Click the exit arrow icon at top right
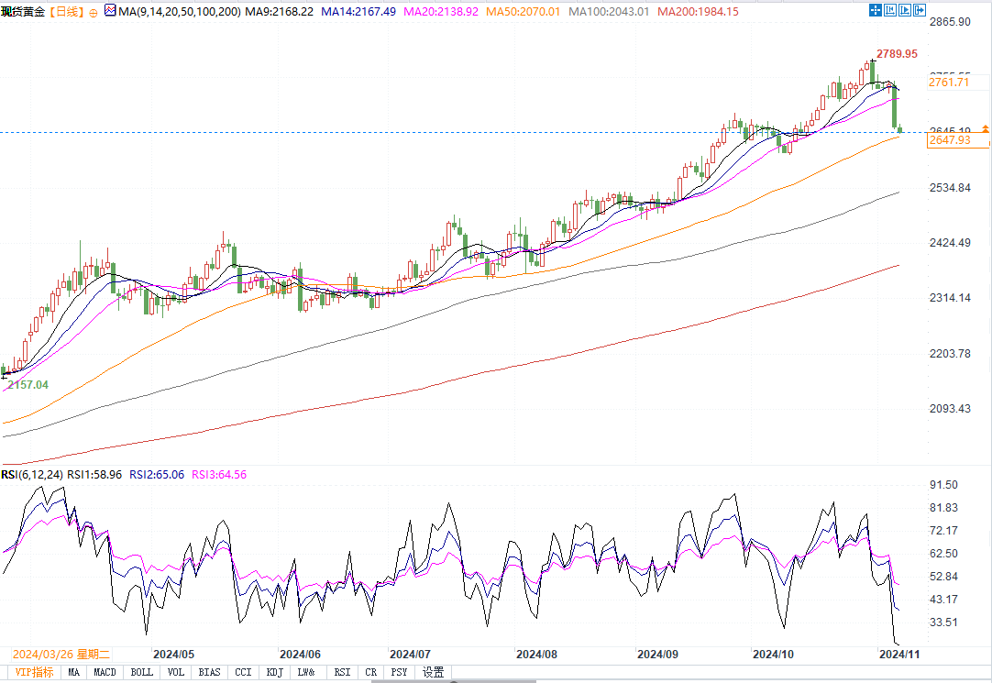992x683 pixels. click(x=919, y=11)
